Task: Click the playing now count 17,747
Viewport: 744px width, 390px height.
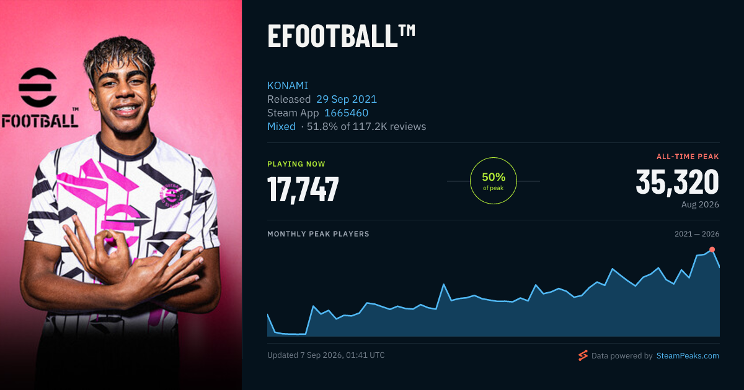Action: (x=303, y=189)
